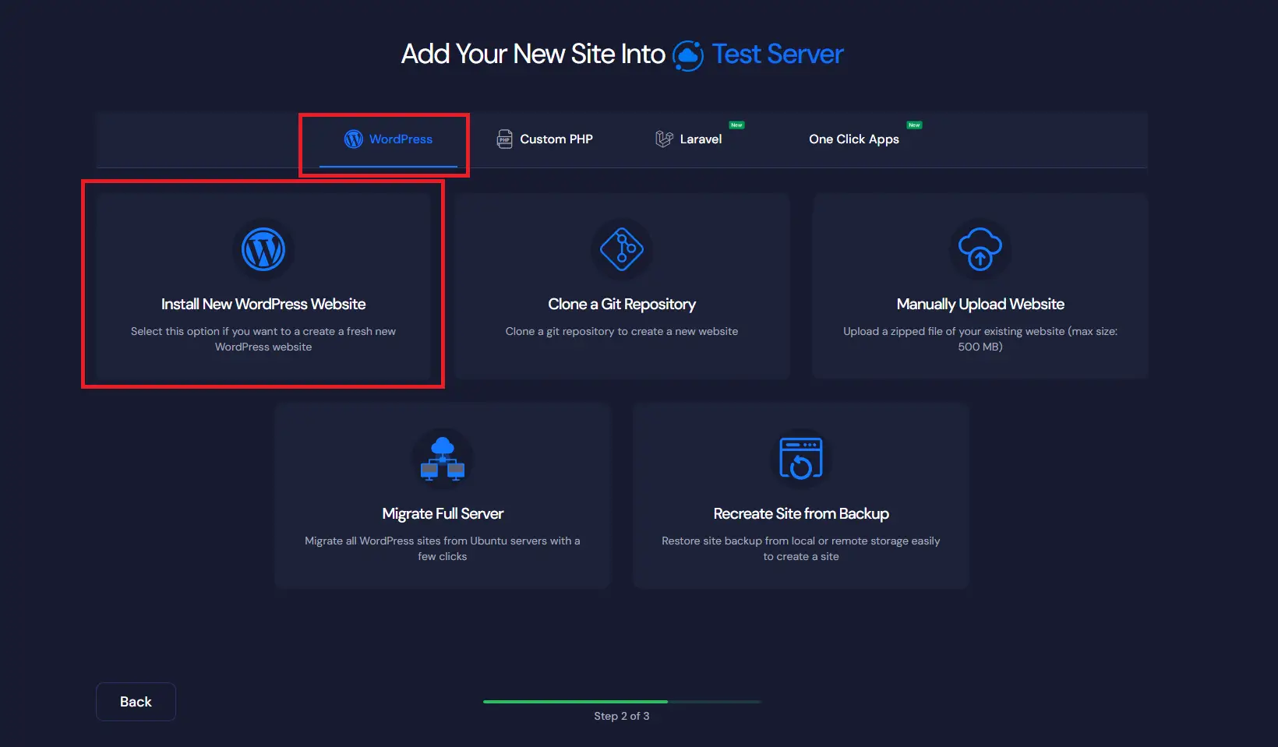Choose Install New WordPress Website title
Screen dimensions: 1278x747
[263, 304]
